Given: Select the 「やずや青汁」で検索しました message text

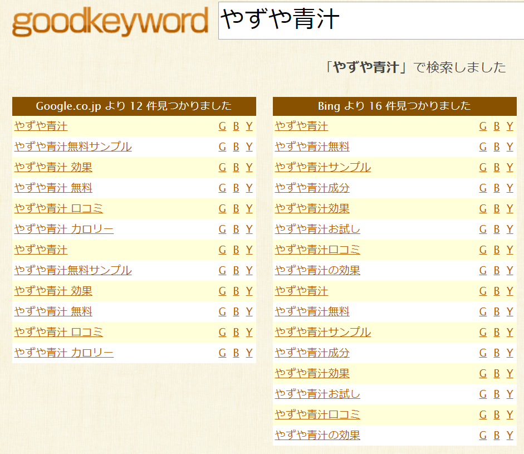Looking at the screenshot, I should (x=416, y=67).
